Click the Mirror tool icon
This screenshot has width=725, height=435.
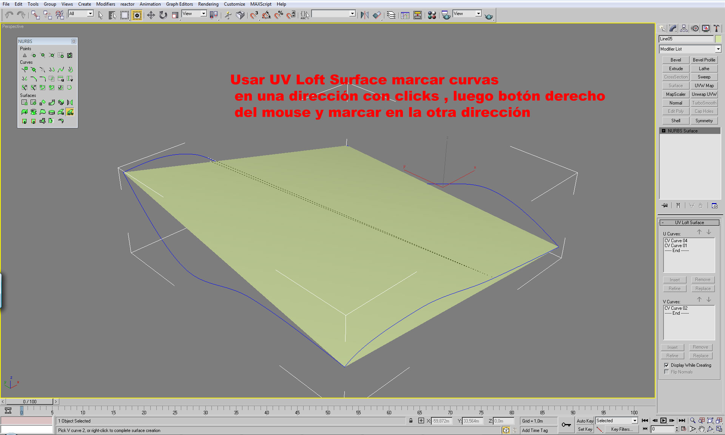point(364,15)
